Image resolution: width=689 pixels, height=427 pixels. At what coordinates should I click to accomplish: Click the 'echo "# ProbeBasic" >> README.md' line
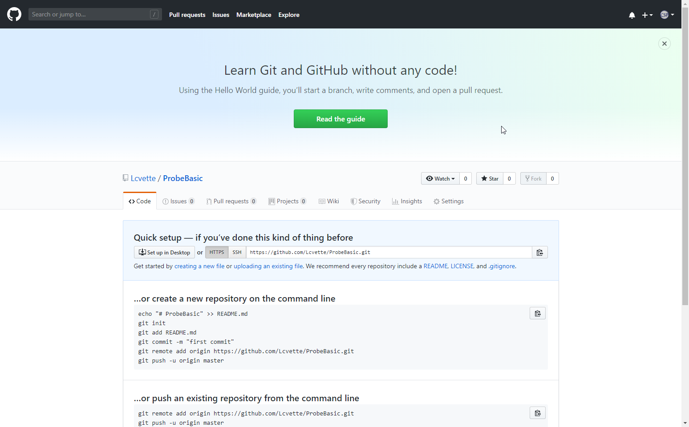[193, 314]
